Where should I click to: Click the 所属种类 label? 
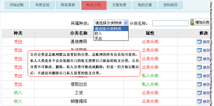80,23
